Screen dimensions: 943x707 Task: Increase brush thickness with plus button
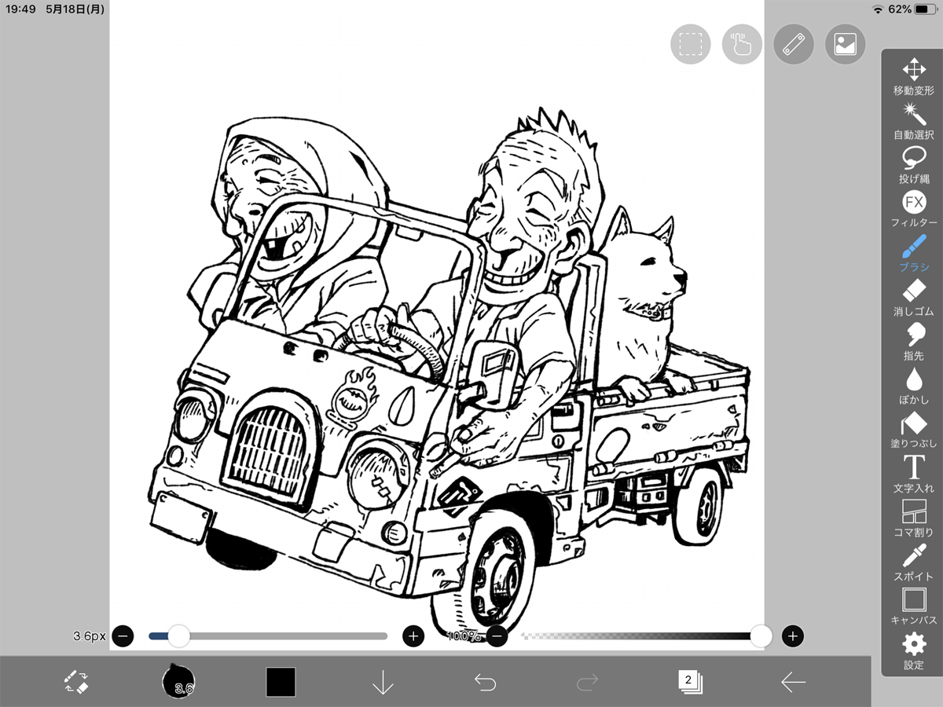(x=413, y=636)
